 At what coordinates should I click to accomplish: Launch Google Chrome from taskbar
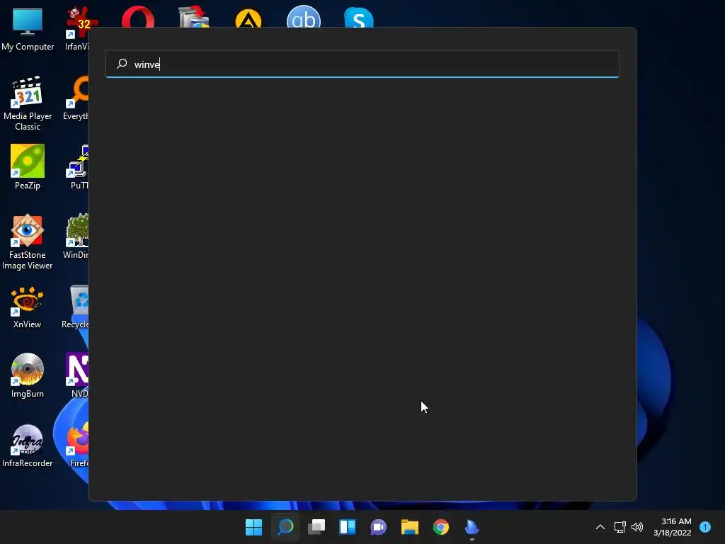click(440, 527)
